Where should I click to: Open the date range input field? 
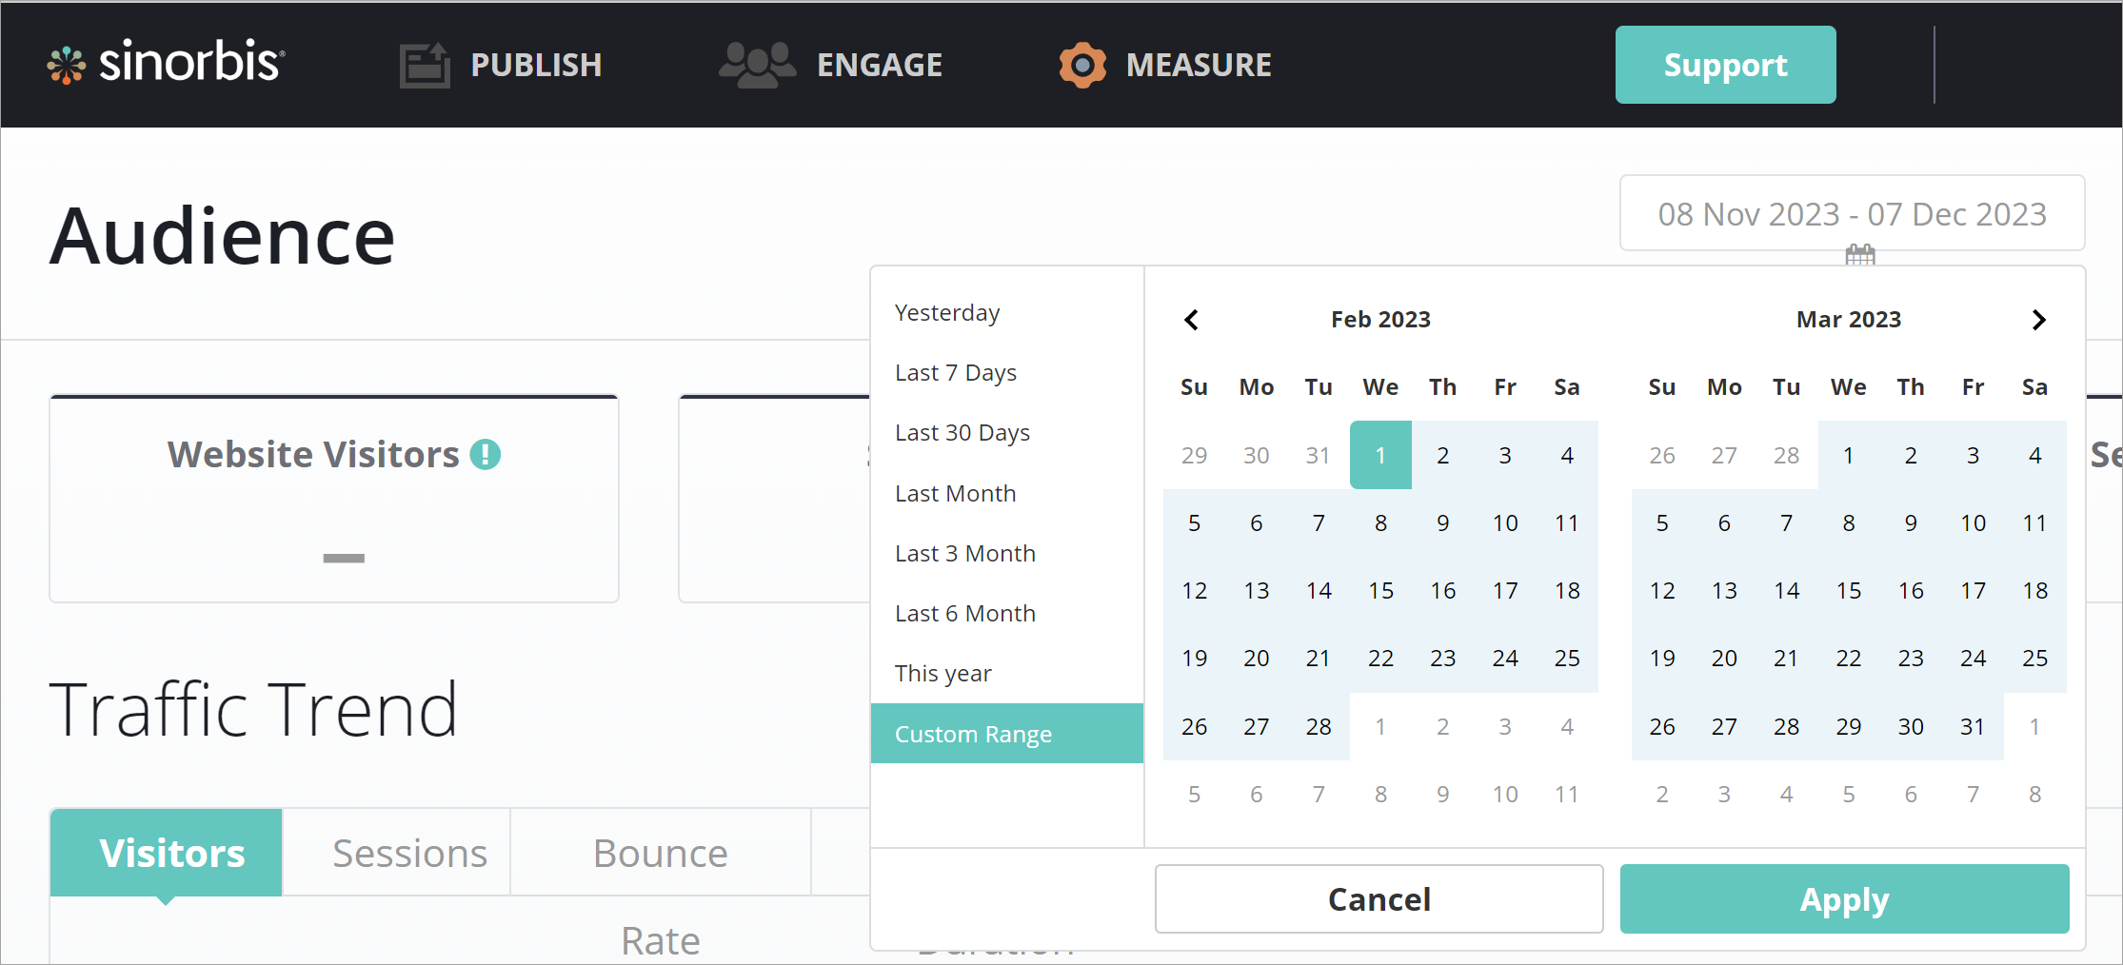pyautogui.click(x=1852, y=214)
